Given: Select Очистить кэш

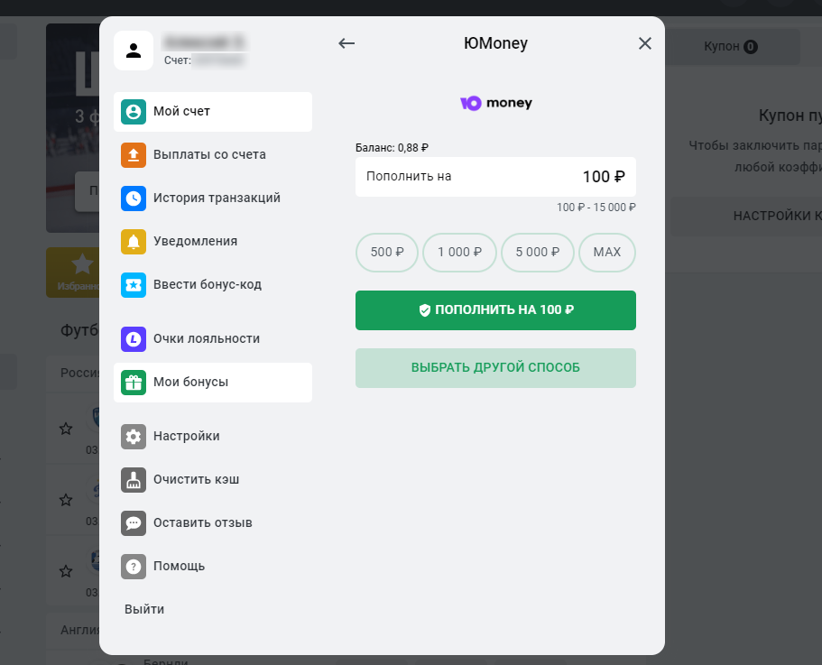Looking at the screenshot, I should 213,480.
